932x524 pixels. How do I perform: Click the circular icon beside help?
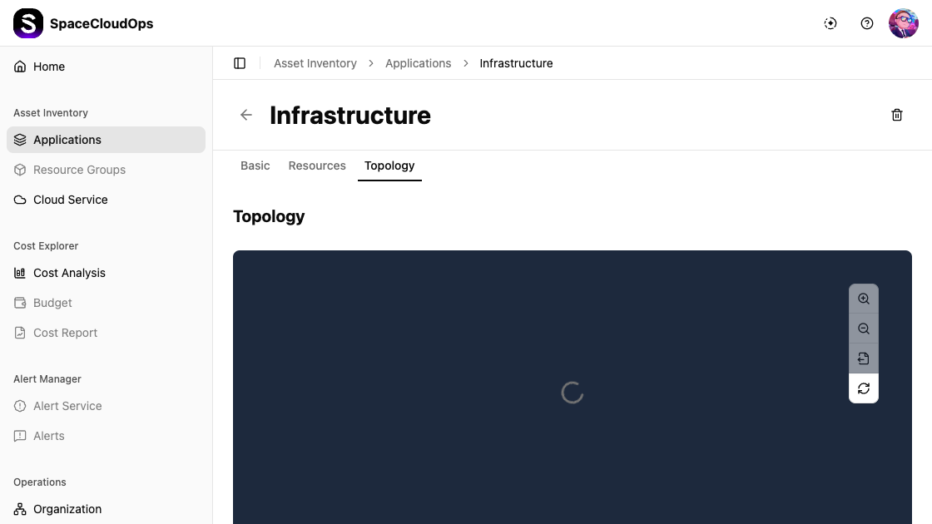[830, 23]
